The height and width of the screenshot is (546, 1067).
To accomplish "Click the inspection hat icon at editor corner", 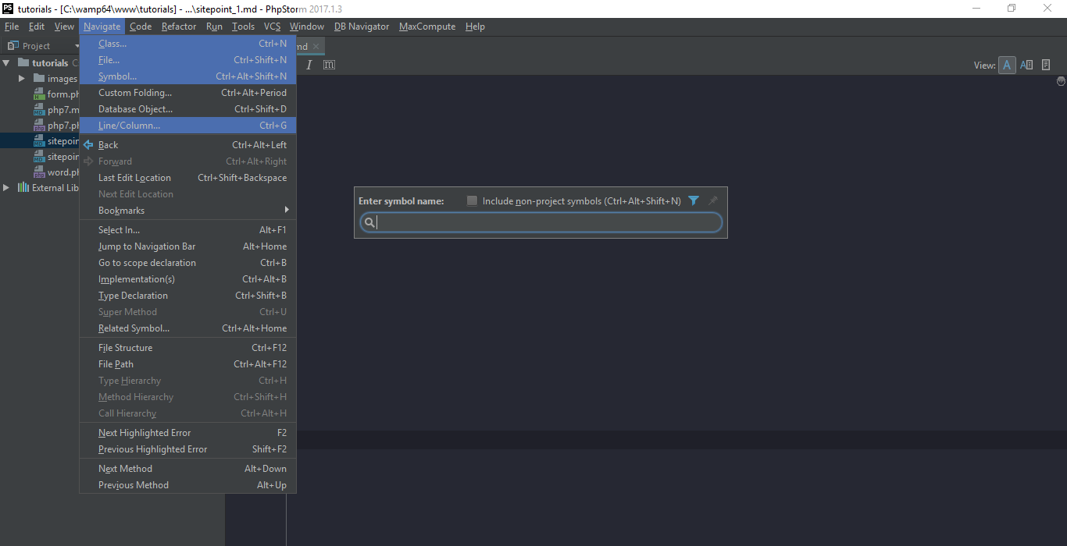I will pos(1061,81).
